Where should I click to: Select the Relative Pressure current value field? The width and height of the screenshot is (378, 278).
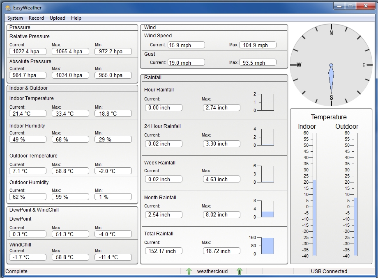28,52
